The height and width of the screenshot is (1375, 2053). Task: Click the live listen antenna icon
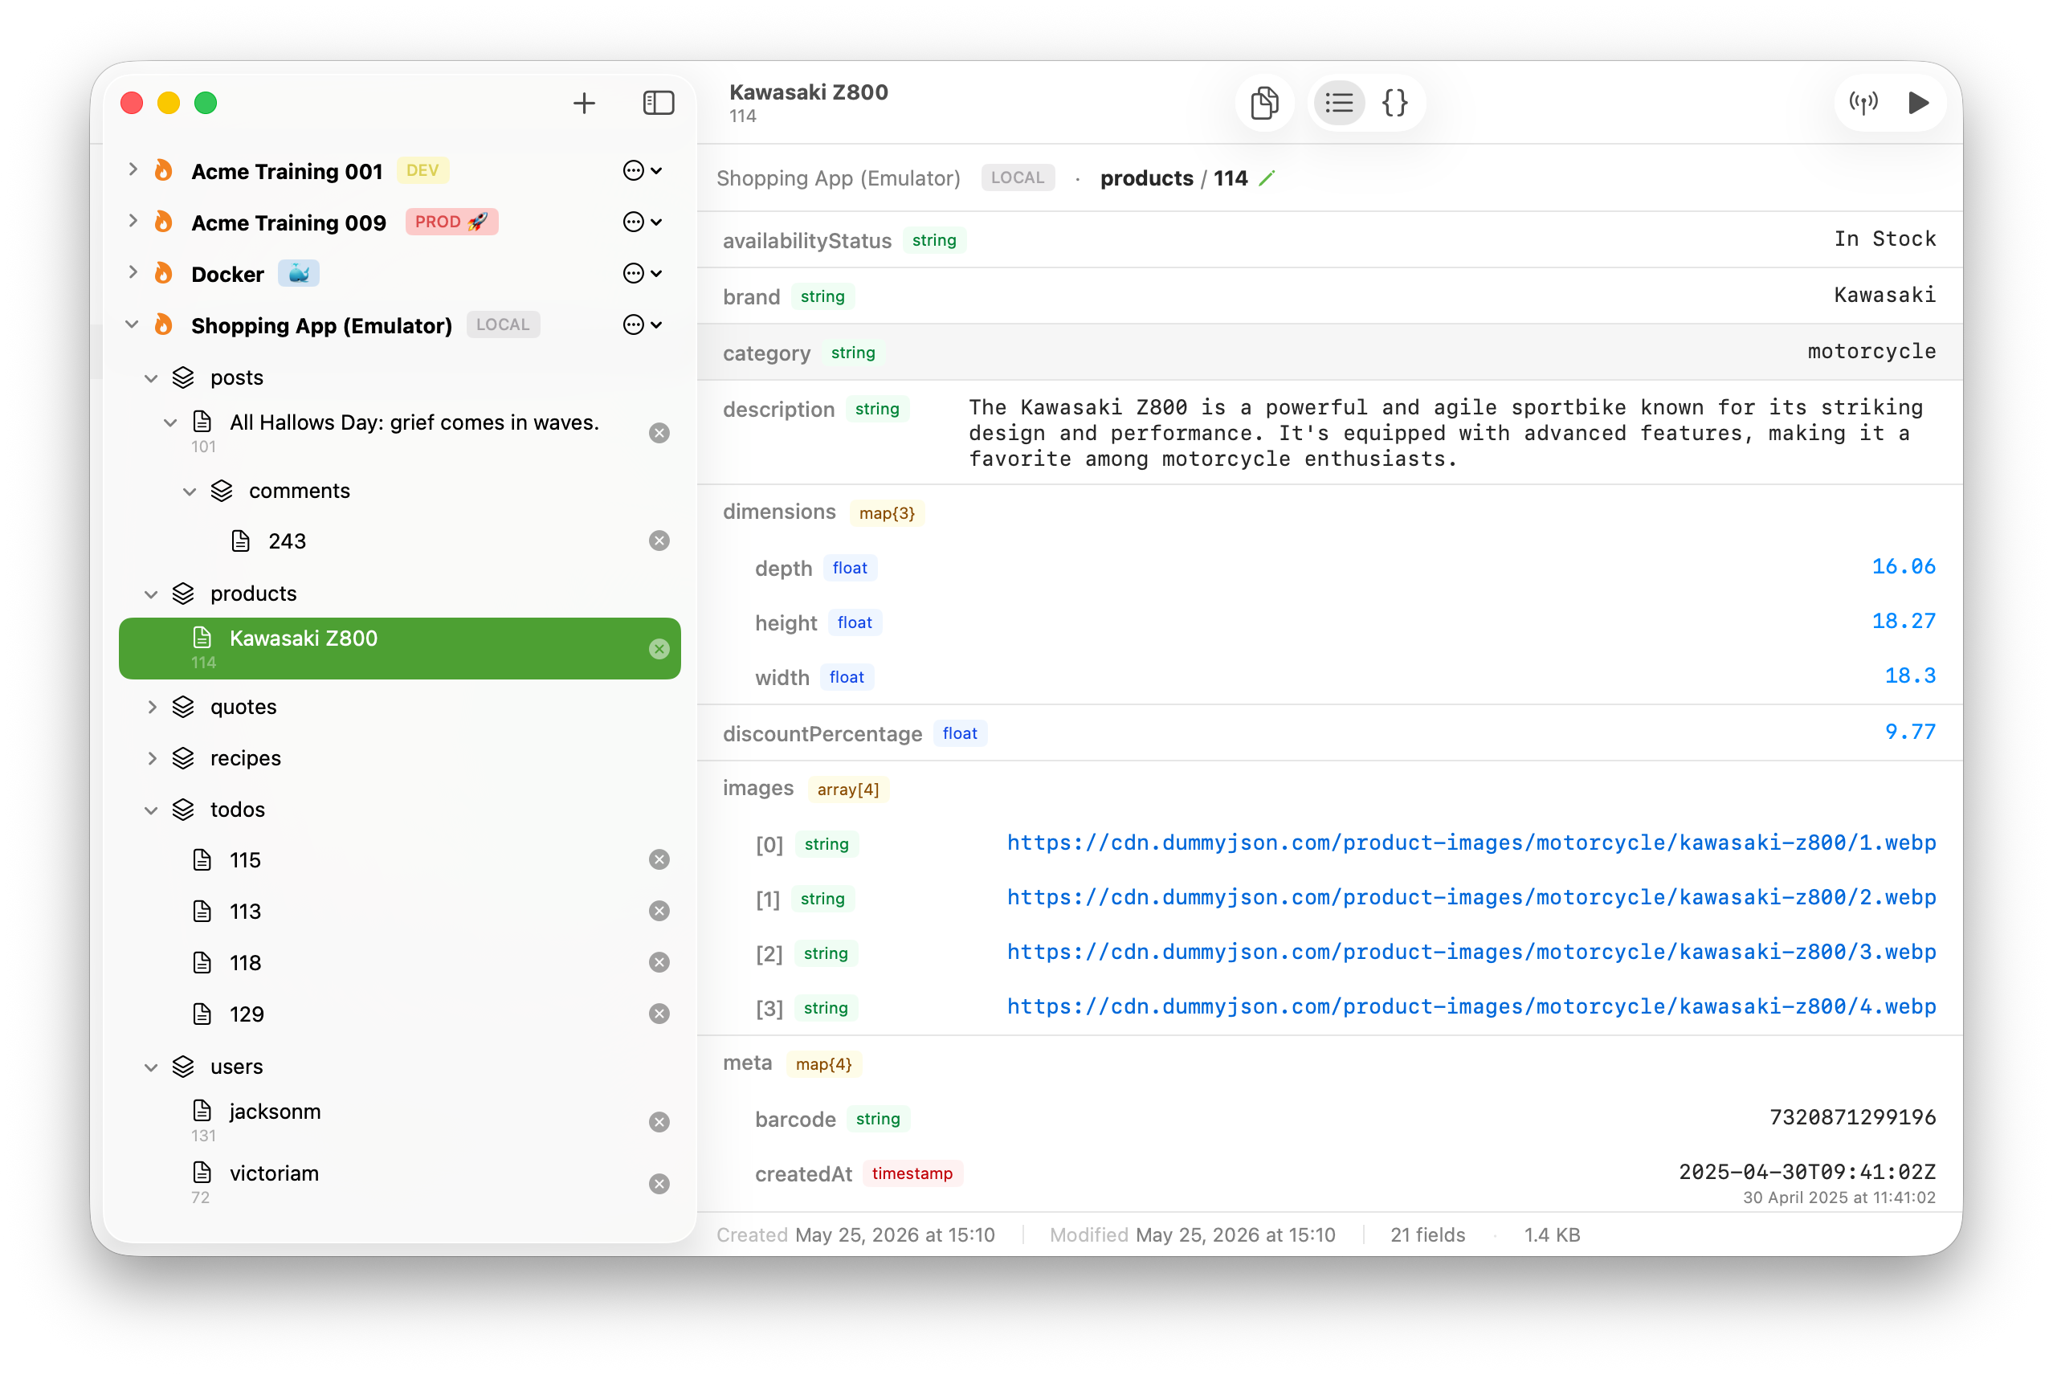1863,104
